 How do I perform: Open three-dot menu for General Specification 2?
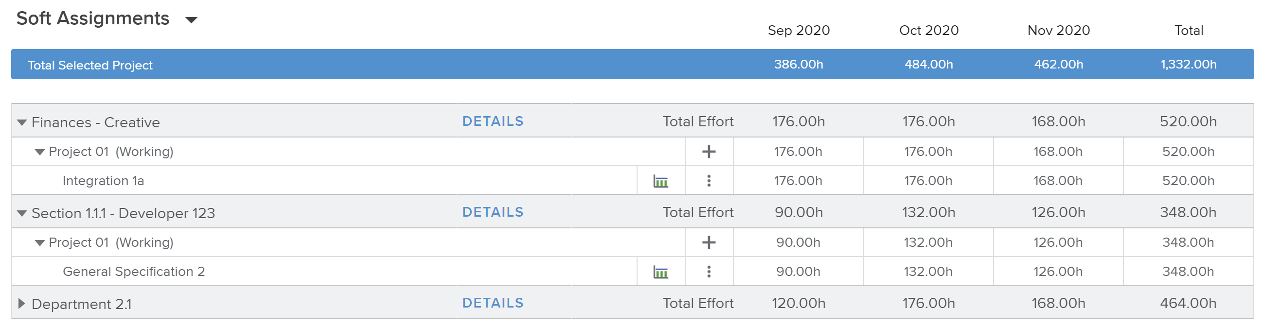tap(709, 272)
